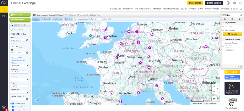This screenshot has width=244, height=111.
Task: Clear the Member Name / ID field
Action: [27, 99]
